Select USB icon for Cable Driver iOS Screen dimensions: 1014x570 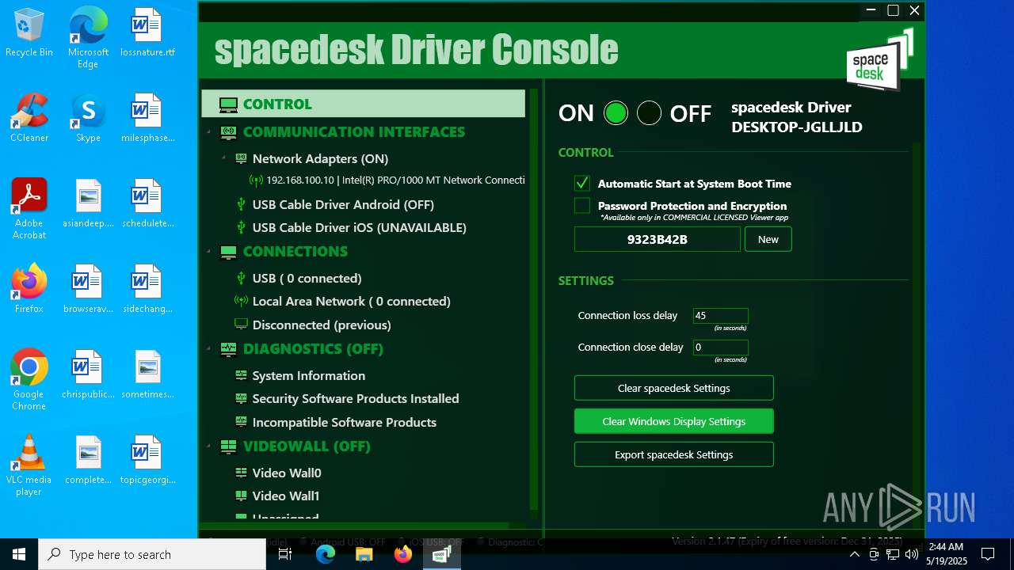click(242, 227)
